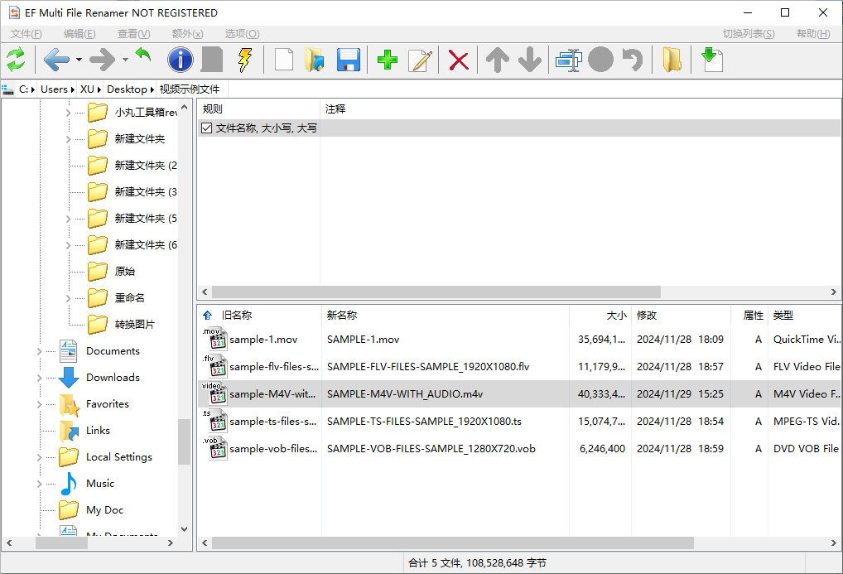Delete the selected rule with red X icon
This screenshot has width=843, height=574.
tap(458, 59)
